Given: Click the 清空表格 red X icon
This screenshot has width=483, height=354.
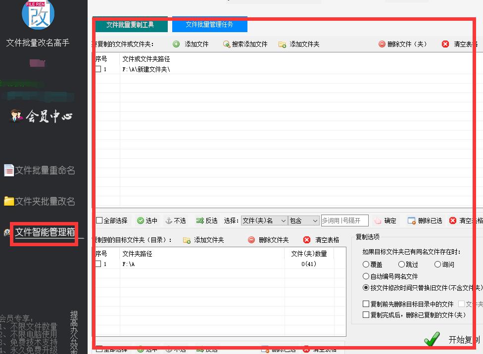Looking at the screenshot, I should click(x=444, y=44).
